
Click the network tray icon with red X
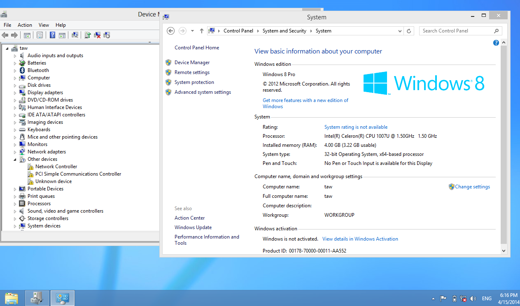click(x=463, y=299)
